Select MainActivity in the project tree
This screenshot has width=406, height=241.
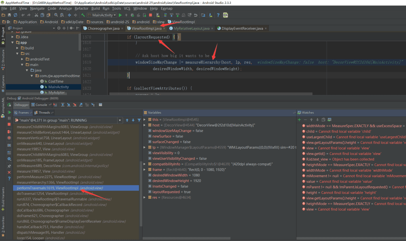(58, 87)
